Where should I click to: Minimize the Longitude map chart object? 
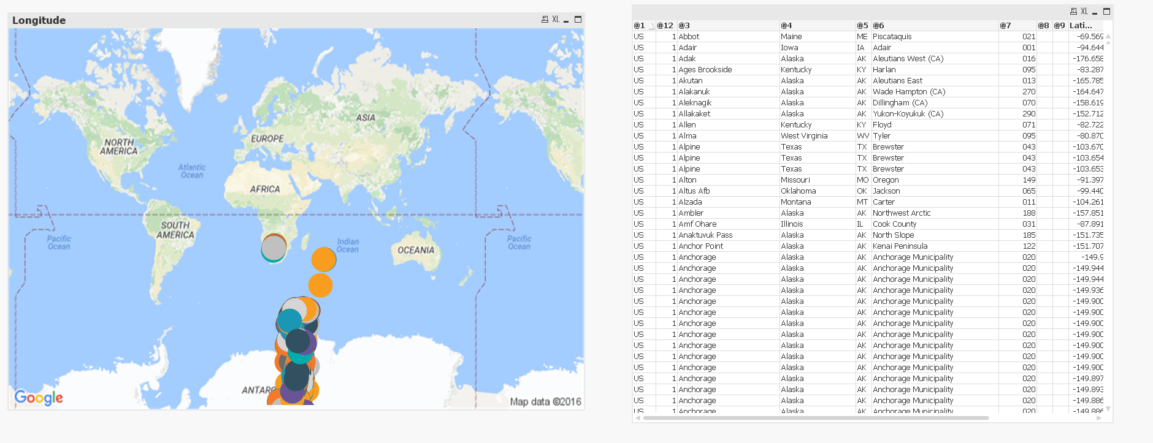566,20
